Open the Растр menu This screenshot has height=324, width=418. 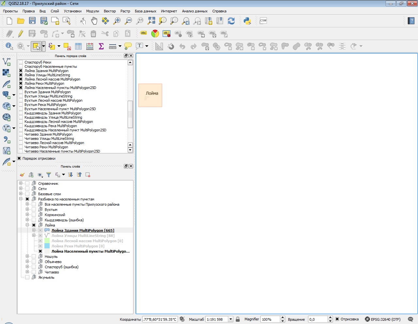tap(125, 11)
